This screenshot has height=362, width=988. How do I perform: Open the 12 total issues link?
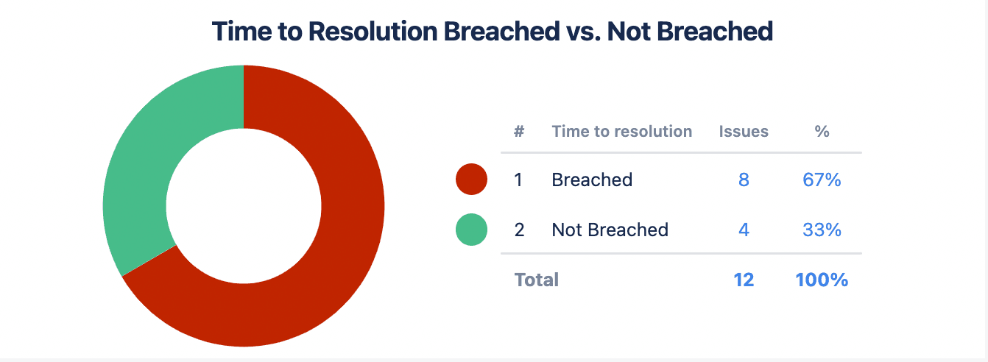(744, 280)
